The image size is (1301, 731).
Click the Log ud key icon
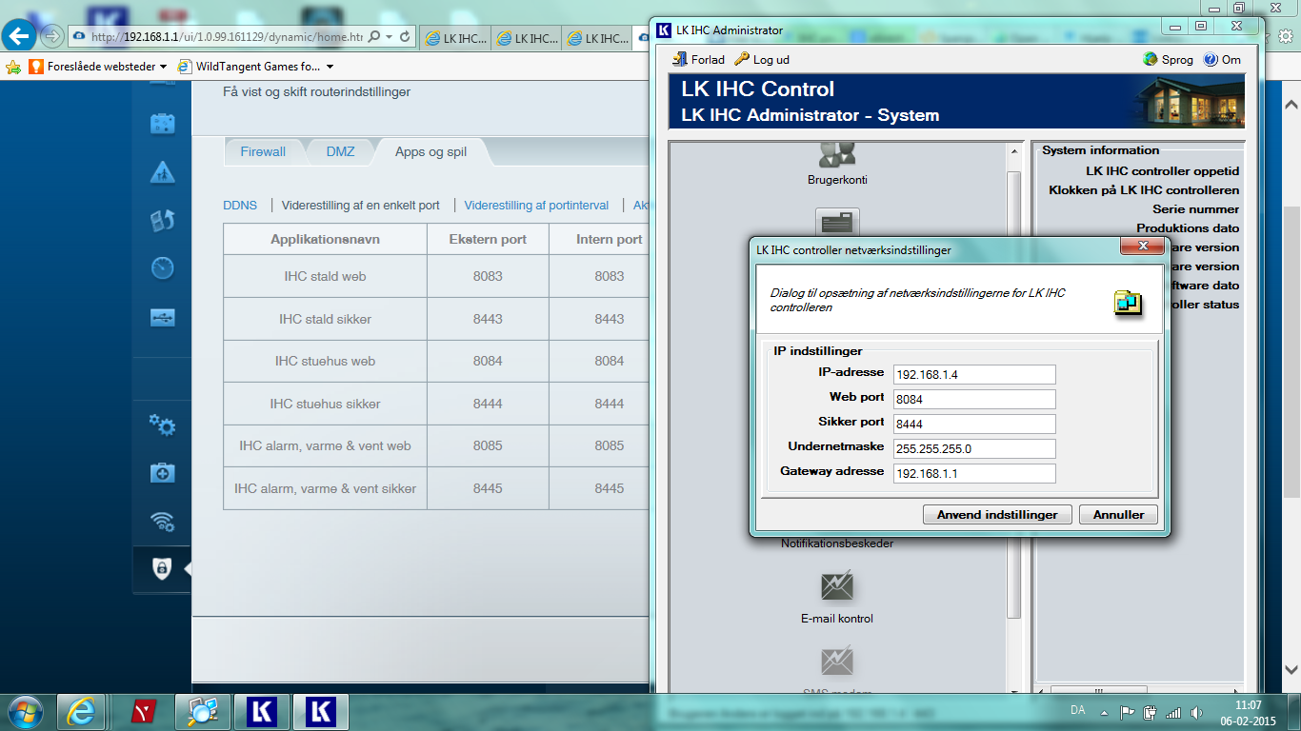coord(742,59)
